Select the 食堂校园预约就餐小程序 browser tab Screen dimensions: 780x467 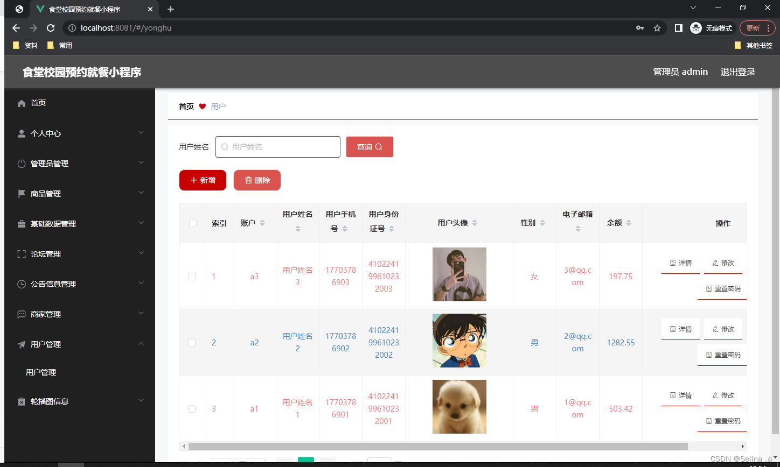coord(94,9)
